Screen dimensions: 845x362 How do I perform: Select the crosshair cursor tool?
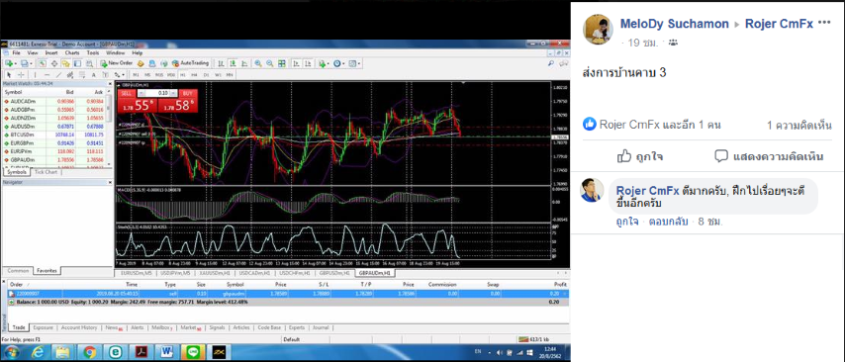coord(21,74)
